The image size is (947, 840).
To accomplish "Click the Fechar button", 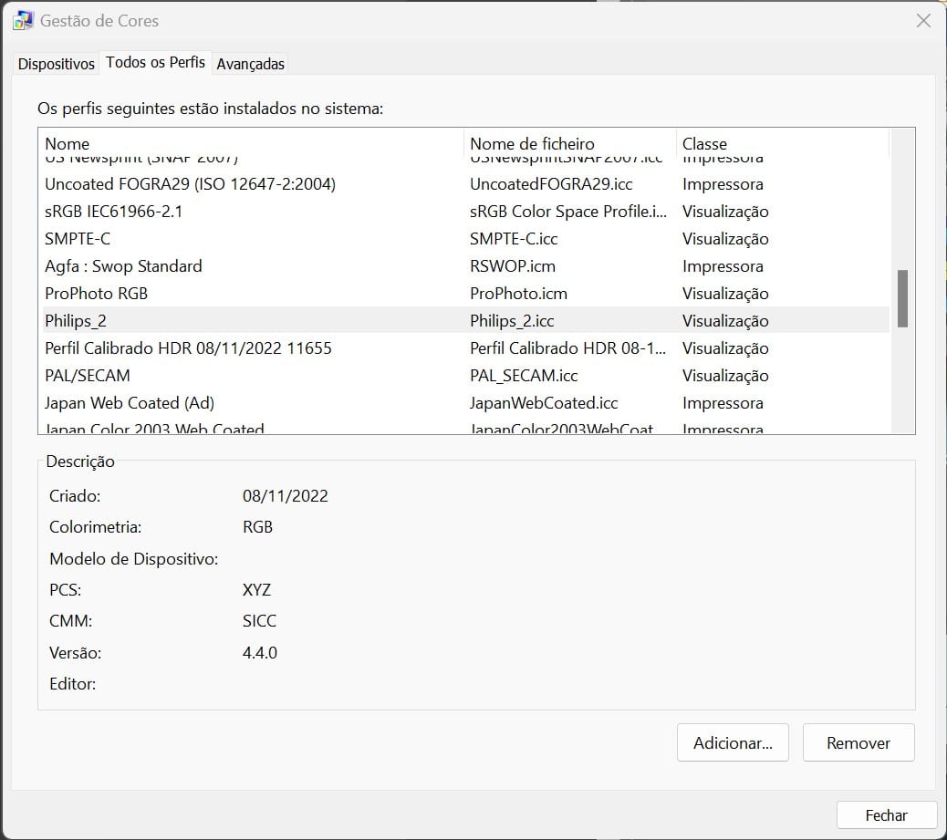I will click(886, 815).
